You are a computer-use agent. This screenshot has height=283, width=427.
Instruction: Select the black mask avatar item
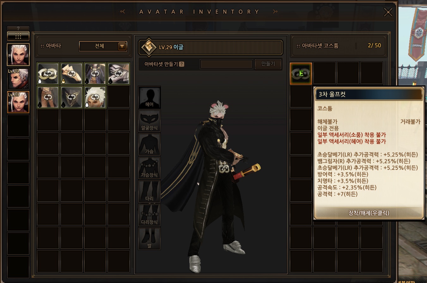71,97
